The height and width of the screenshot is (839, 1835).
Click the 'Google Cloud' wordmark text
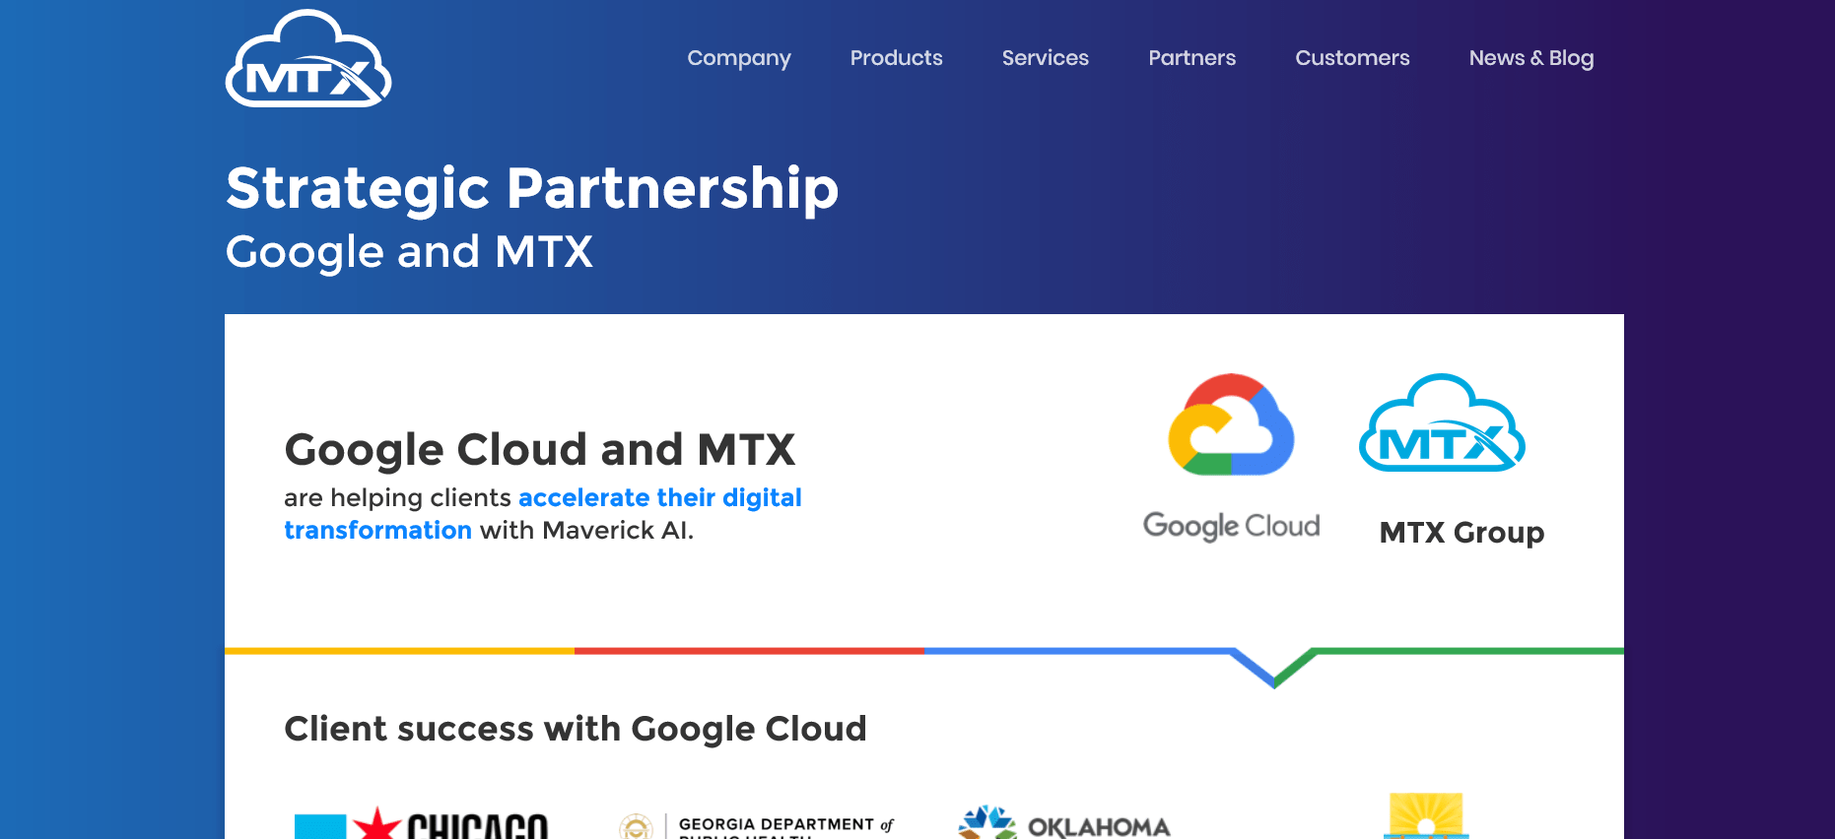tap(1231, 526)
